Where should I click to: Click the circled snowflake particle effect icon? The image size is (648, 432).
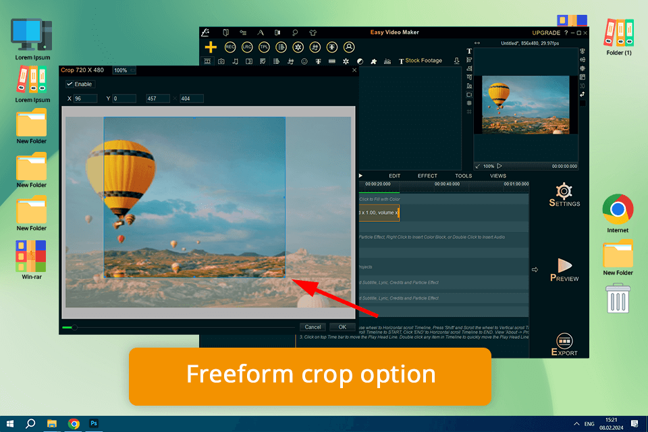coord(298,47)
